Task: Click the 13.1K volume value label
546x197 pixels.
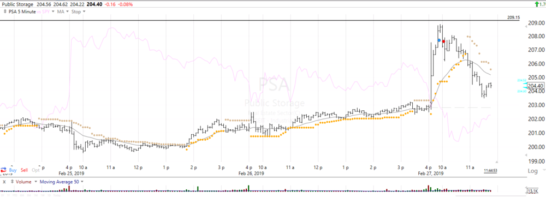Action: tap(533, 191)
